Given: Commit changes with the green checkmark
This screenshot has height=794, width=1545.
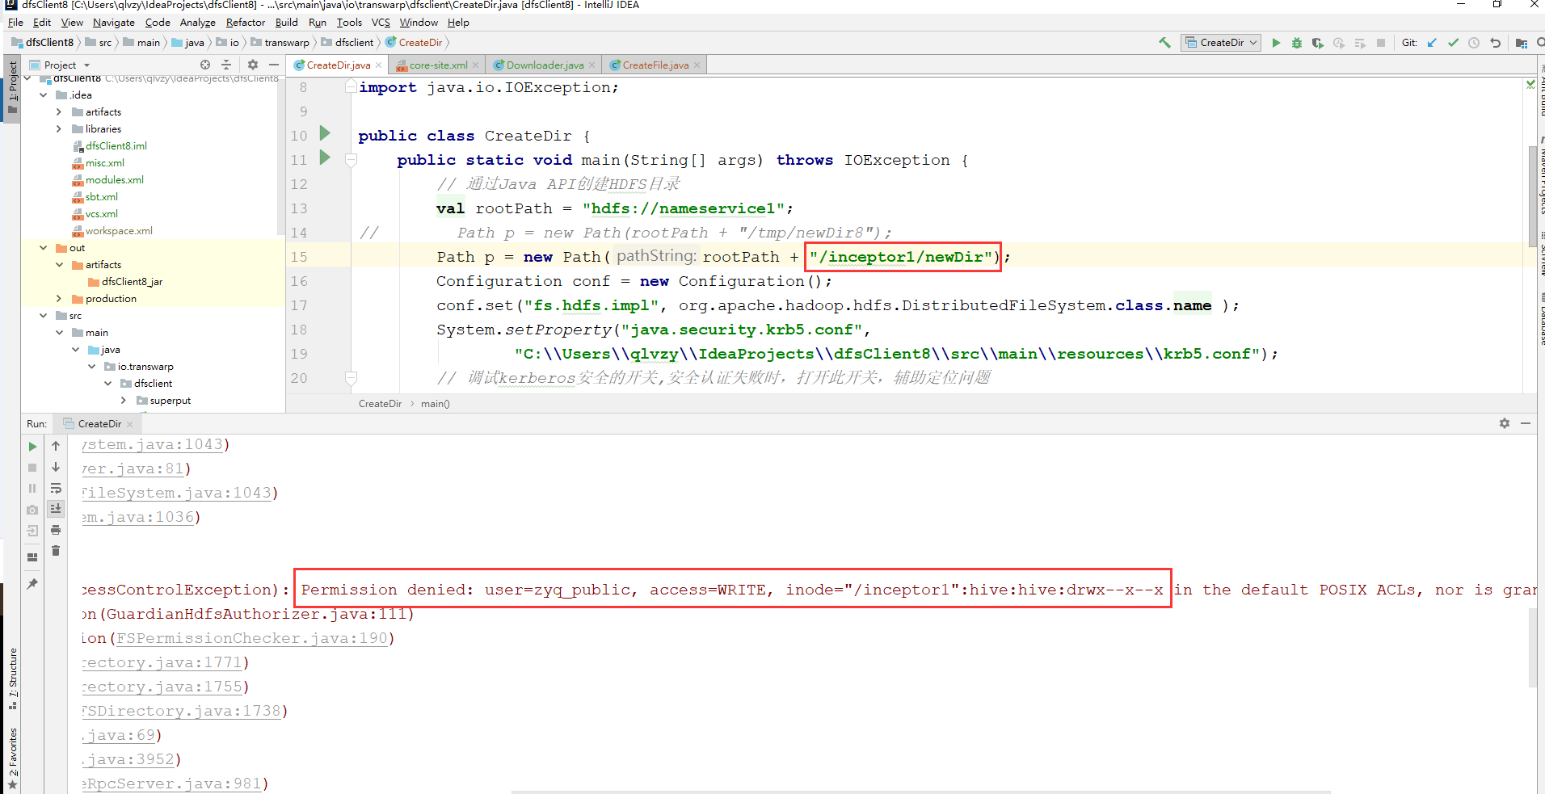Looking at the screenshot, I should click(x=1453, y=43).
